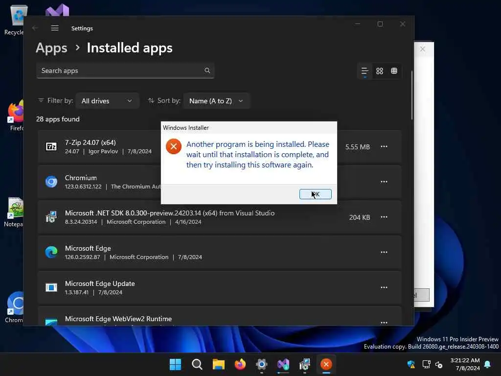The height and width of the screenshot is (376, 501).
Task: Launch Firefox from the taskbar
Action: 240,364
